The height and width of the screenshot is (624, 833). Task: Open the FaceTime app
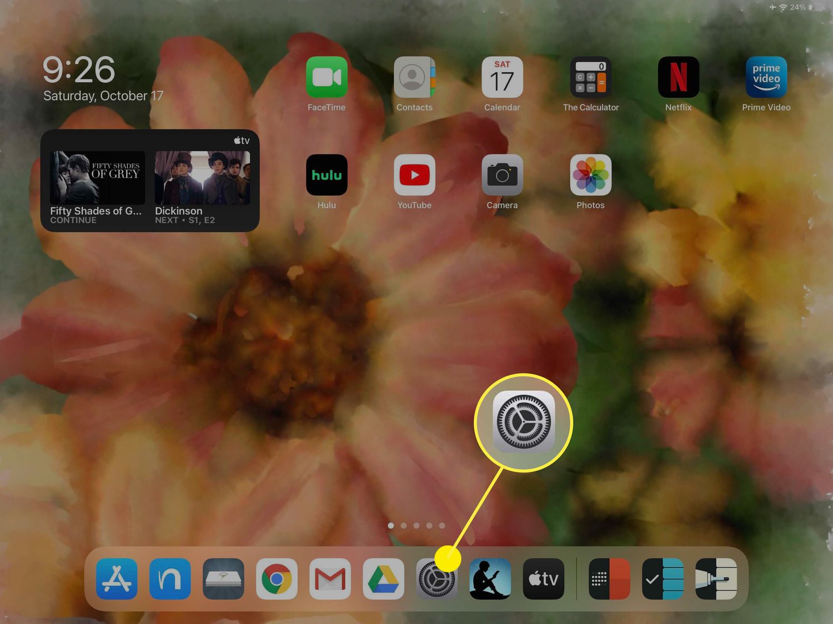[x=327, y=78]
